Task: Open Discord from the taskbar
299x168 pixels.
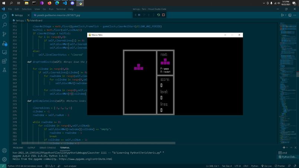Action: pos(72,3)
